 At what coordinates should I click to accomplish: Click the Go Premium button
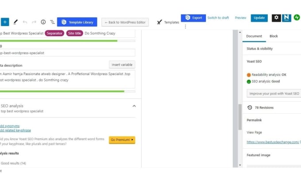pos(122,140)
